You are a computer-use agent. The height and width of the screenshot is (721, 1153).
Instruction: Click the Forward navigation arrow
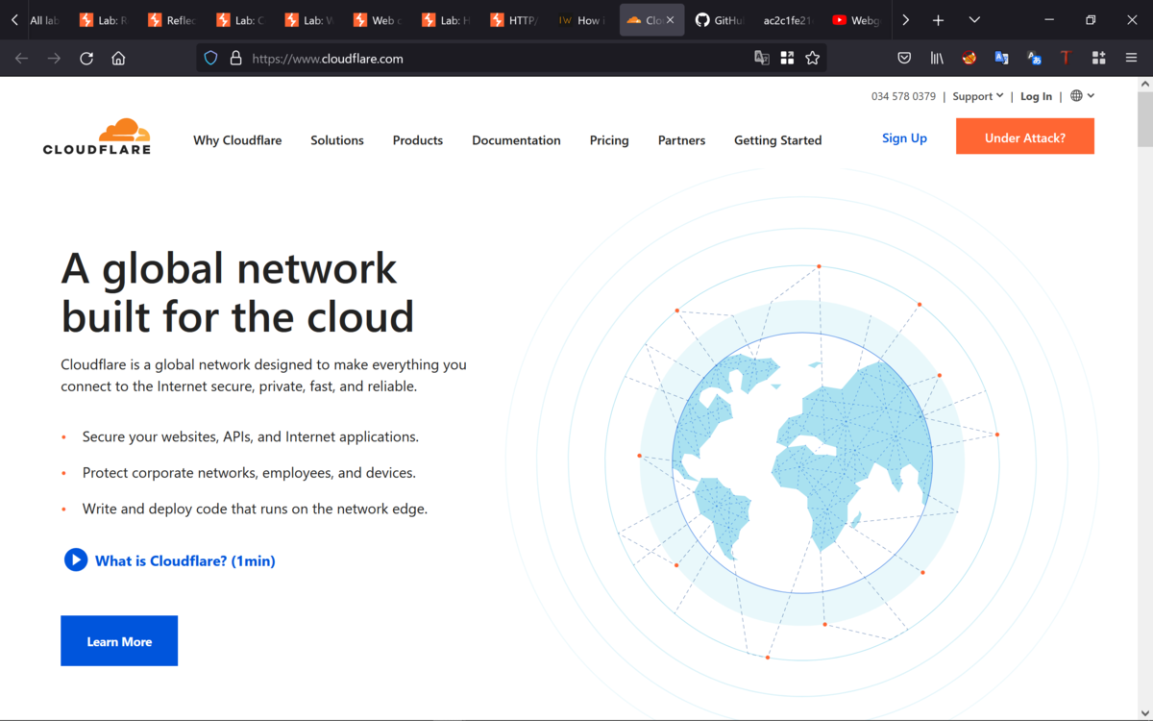pyautogui.click(x=54, y=59)
